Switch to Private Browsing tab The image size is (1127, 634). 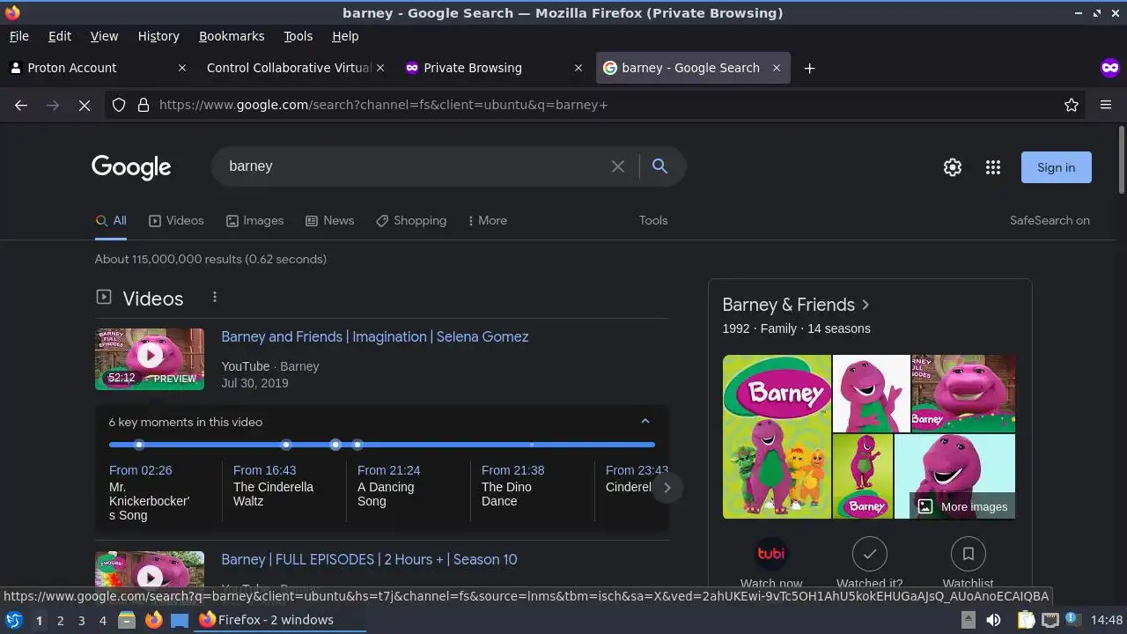[493, 68]
